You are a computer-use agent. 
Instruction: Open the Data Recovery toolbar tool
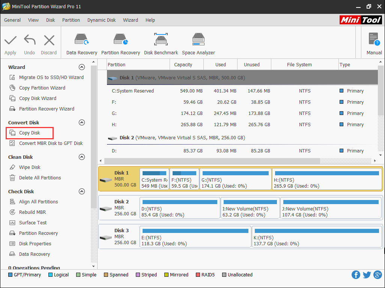click(81, 43)
